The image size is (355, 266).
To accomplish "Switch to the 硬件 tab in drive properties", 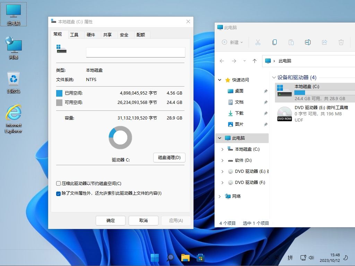I will (x=92, y=35).
